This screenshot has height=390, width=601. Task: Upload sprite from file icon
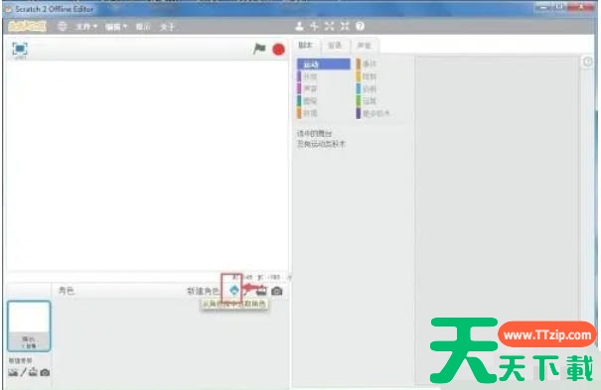click(x=261, y=291)
